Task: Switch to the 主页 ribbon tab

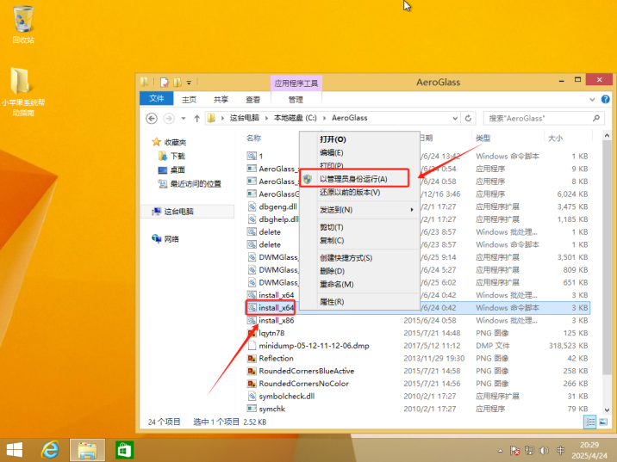Action: click(189, 100)
